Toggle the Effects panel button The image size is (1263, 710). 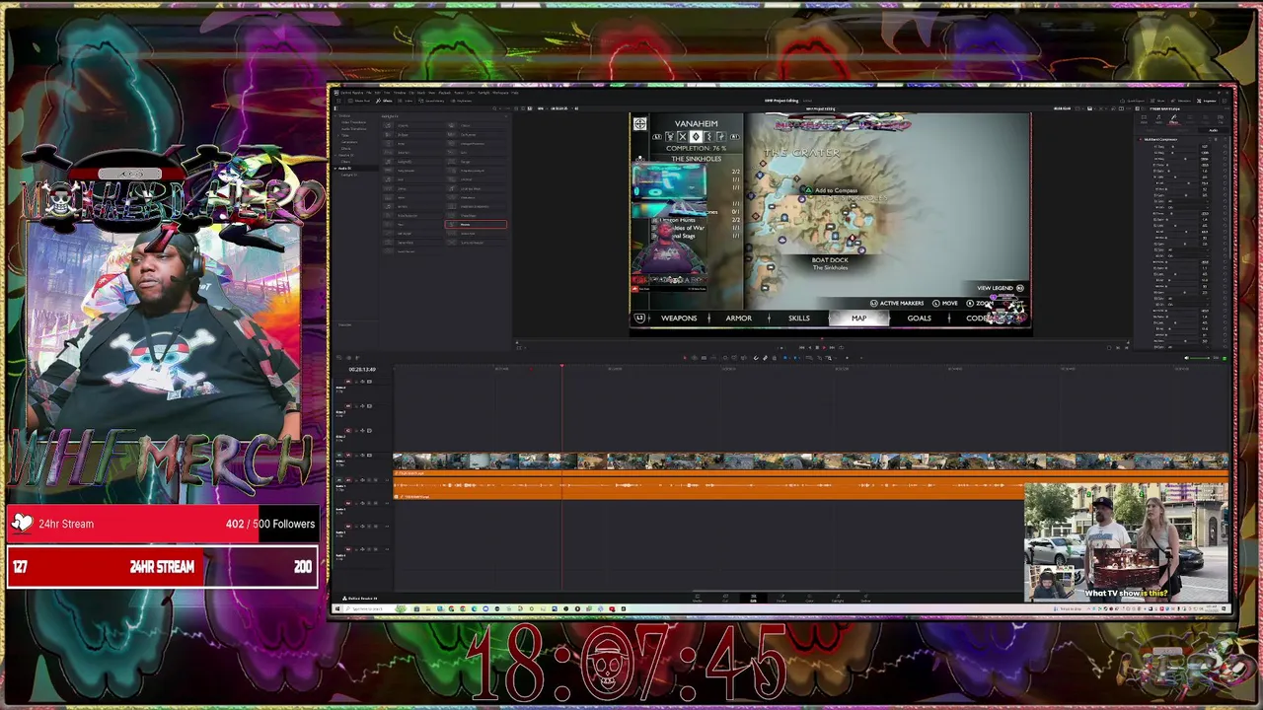(x=384, y=101)
